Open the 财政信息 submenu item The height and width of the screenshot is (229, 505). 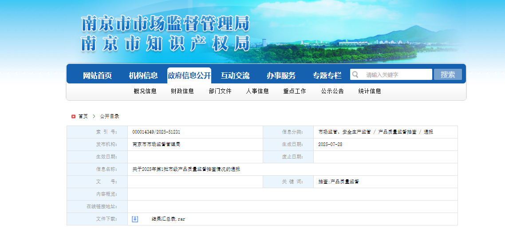[182, 91]
